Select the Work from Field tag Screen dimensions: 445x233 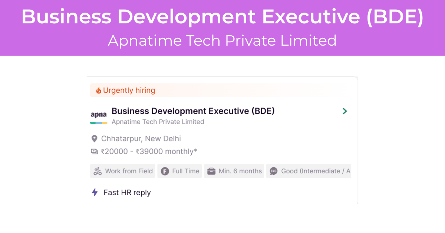tap(123, 171)
